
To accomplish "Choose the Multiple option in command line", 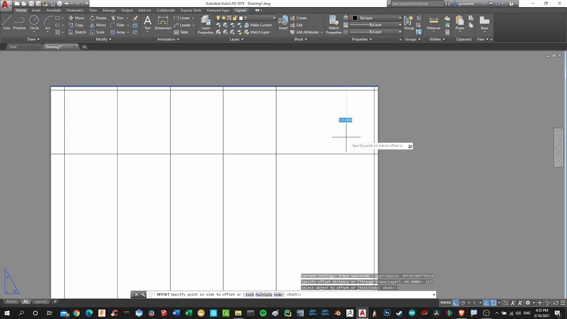I will point(264,295).
